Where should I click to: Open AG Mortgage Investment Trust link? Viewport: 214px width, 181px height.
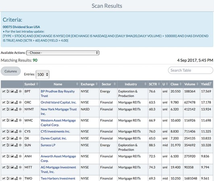point(58,170)
